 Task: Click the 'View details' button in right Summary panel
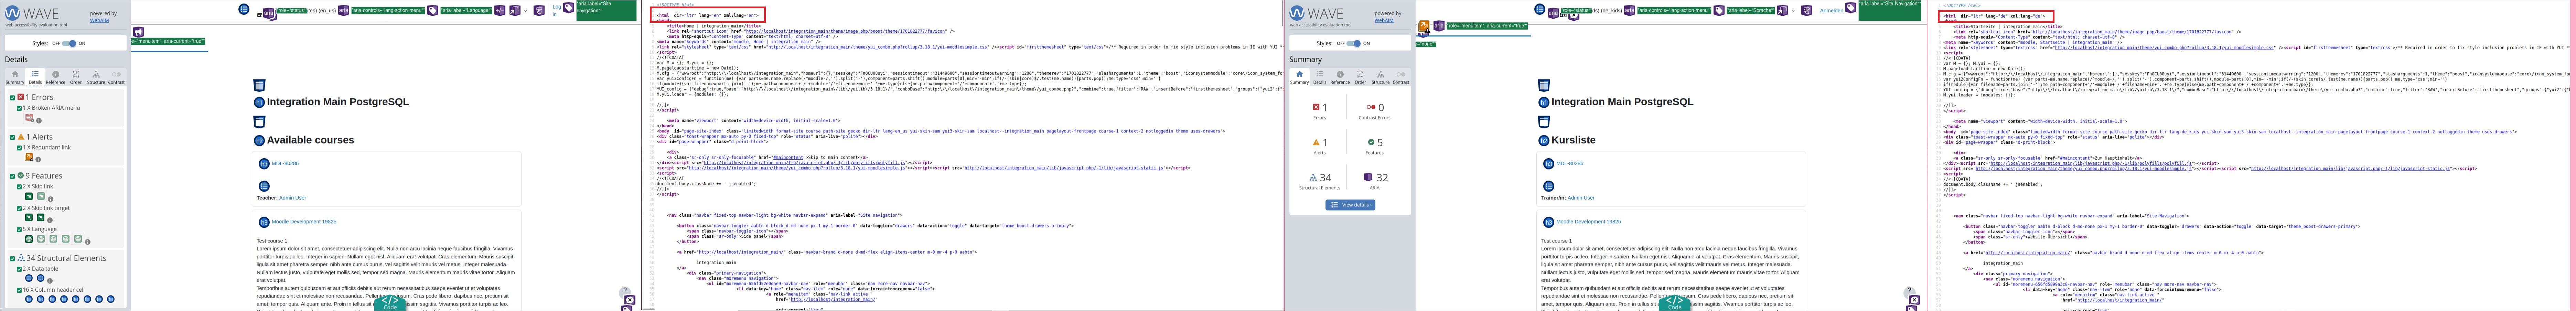pyautogui.click(x=1350, y=205)
